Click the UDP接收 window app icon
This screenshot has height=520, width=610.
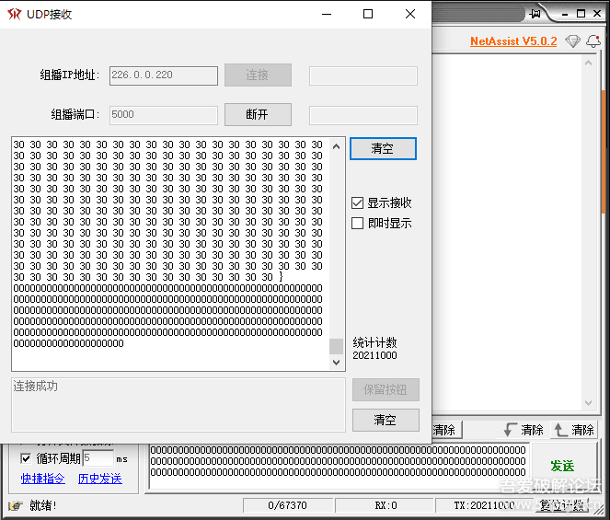pyautogui.click(x=15, y=15)
